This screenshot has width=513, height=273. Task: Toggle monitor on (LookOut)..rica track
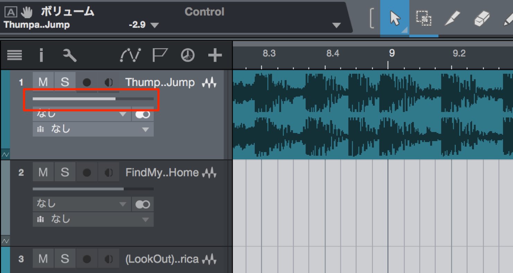tap(108, 259)
